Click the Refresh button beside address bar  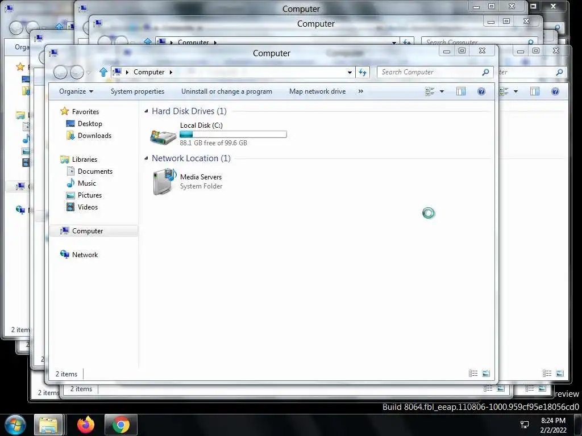coord(363,73)
